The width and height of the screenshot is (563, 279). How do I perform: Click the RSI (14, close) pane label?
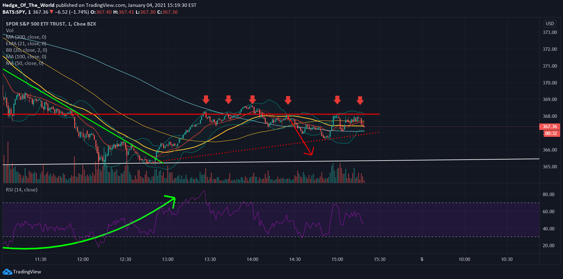click(x=22, y=190)
